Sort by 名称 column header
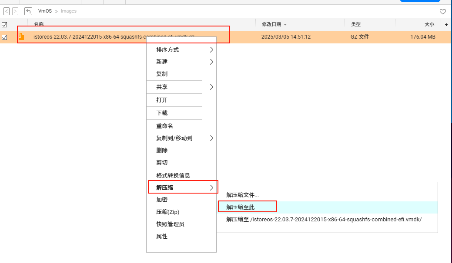The width and height of the screenshot is (452, 263). pyautogui.click(x=39, y=24)
